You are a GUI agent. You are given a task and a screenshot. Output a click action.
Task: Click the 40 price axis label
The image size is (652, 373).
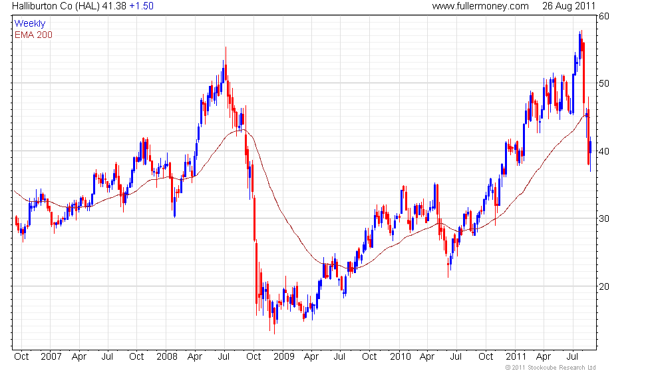(604, 151)
